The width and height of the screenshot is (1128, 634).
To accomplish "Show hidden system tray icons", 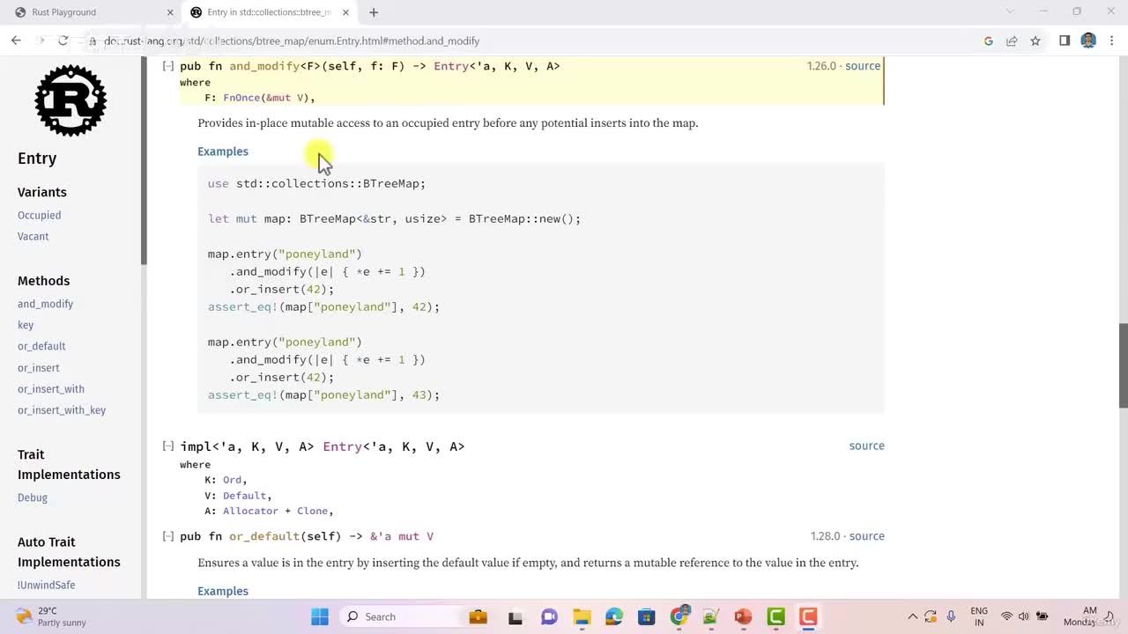I will (912, 616).
